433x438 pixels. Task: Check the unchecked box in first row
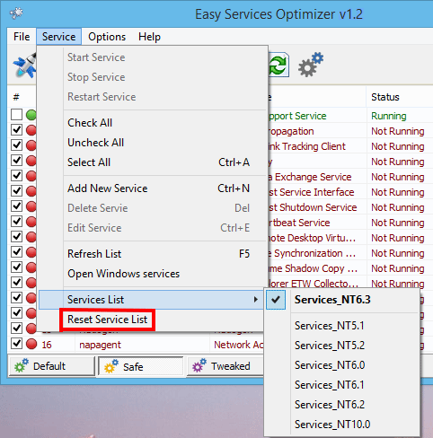[x=16, y=115]
